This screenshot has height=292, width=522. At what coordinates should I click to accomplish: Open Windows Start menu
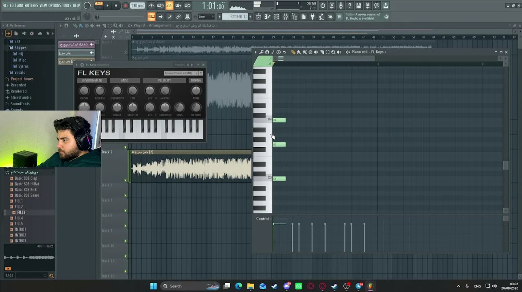(x=153, y=286)
